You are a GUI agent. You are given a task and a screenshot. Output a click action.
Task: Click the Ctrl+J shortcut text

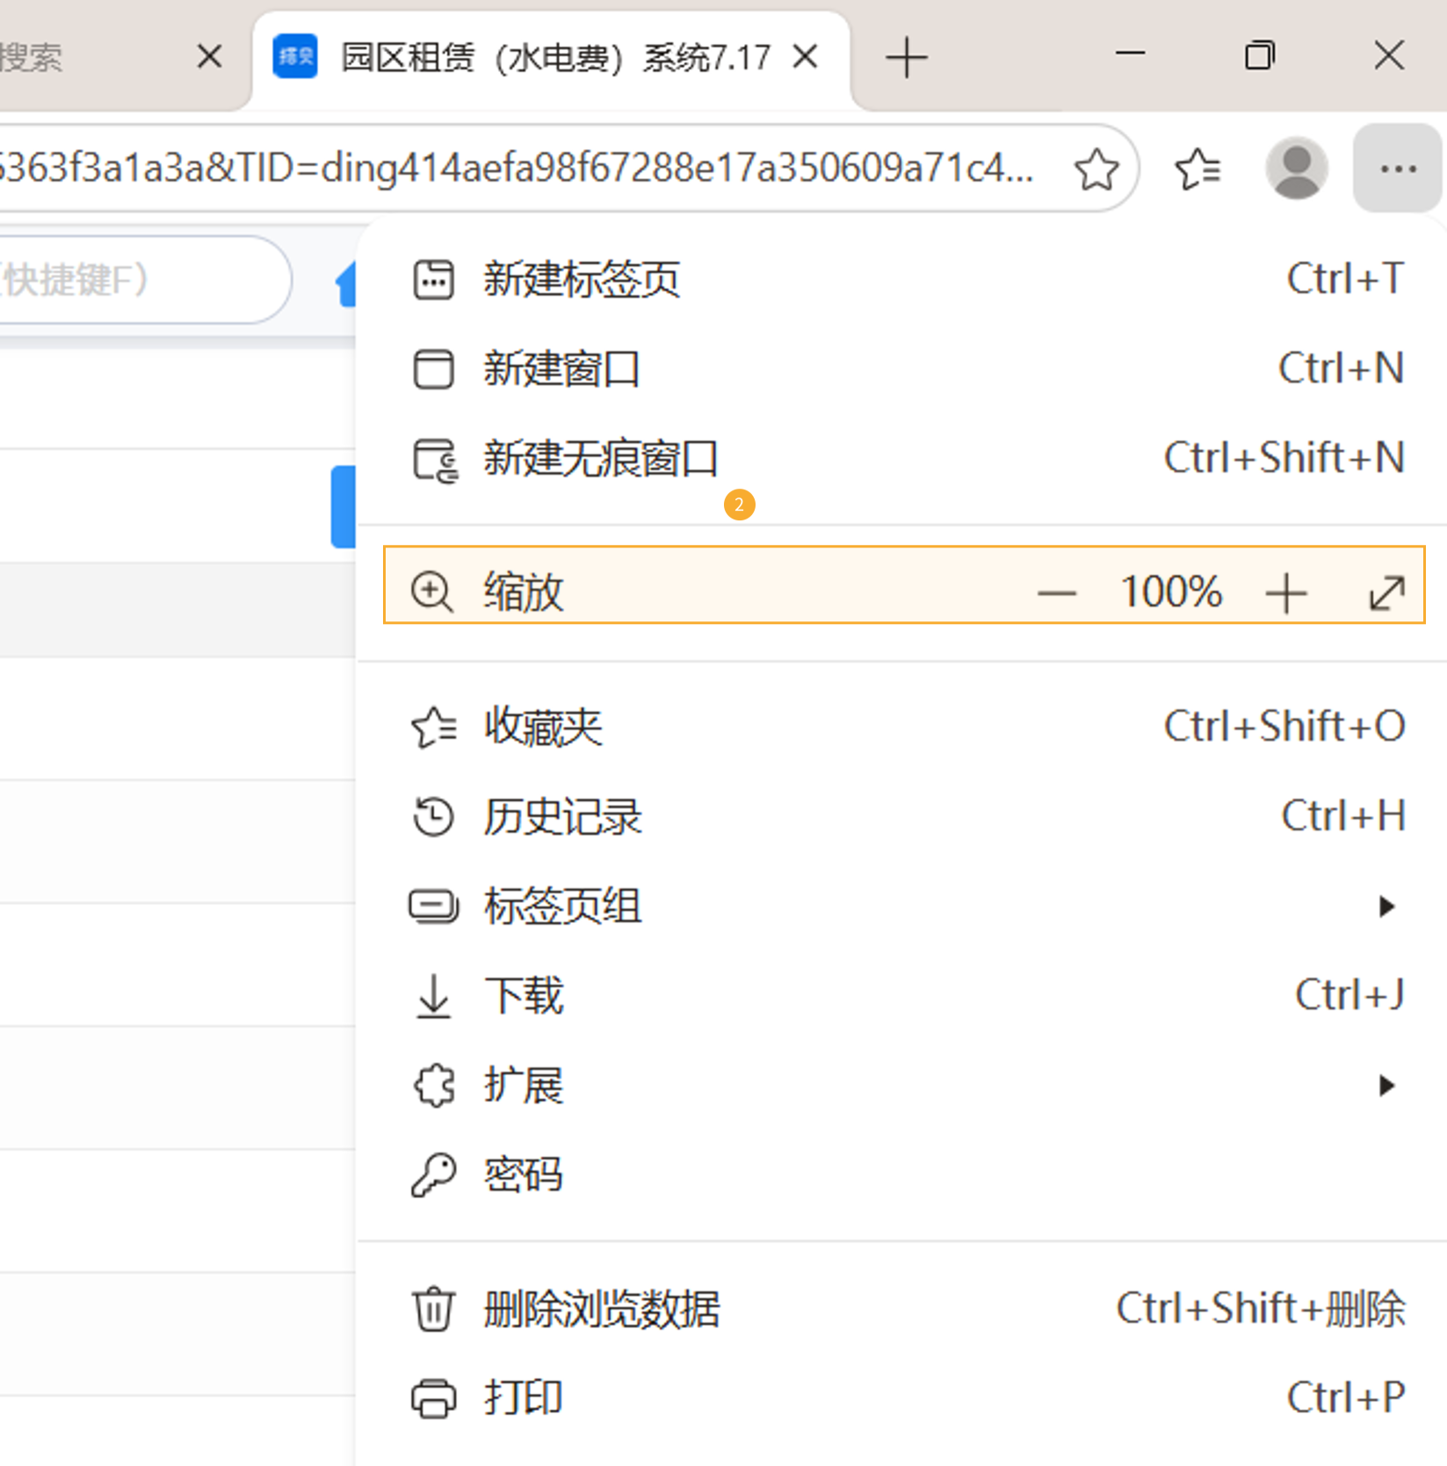click(1349, 996)
